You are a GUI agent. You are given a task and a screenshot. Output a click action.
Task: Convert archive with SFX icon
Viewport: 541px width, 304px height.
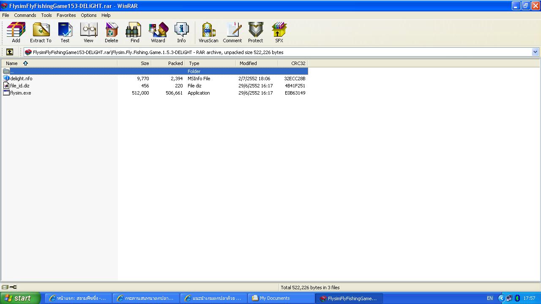pos(279,33)
